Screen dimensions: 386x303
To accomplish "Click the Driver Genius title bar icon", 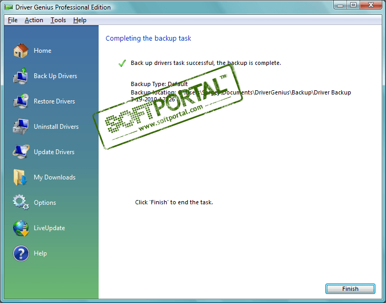I will 8,7.
